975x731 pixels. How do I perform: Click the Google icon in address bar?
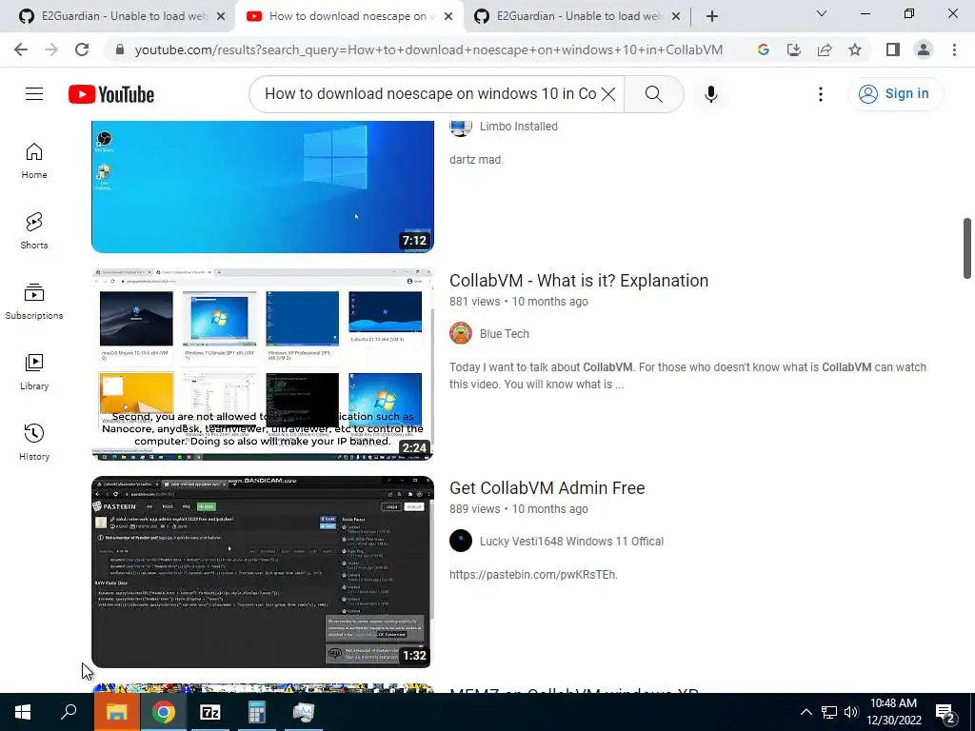(x=764, y=49)
